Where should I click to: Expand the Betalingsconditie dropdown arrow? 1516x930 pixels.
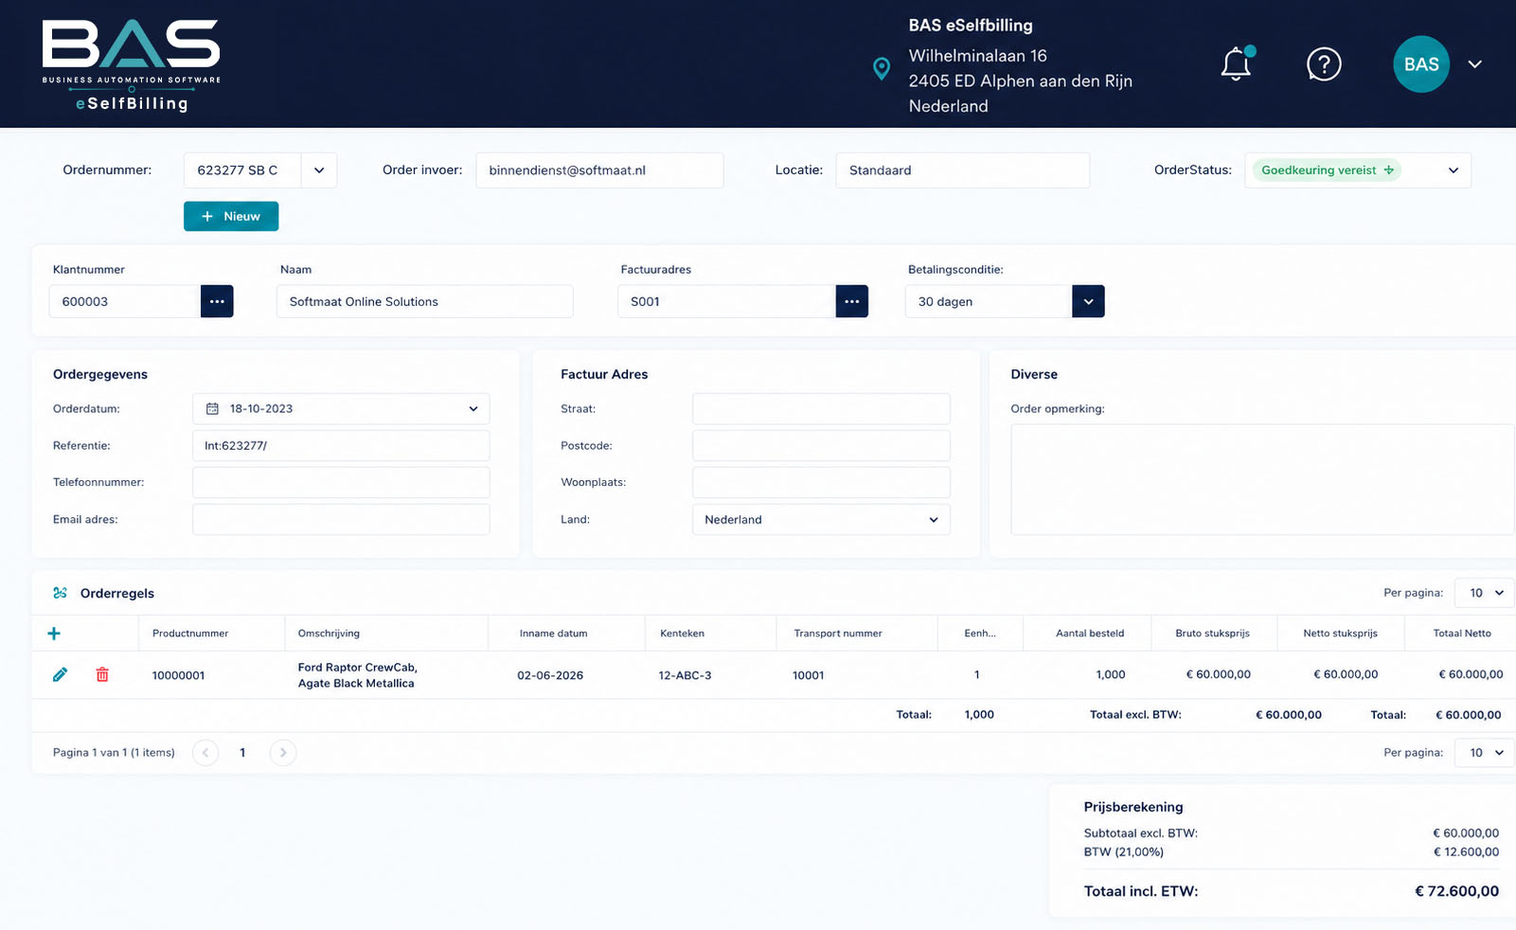(x=1088, y=301)
